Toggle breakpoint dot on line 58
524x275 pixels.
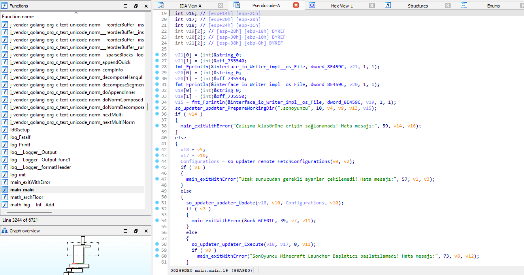pos(157,244)
